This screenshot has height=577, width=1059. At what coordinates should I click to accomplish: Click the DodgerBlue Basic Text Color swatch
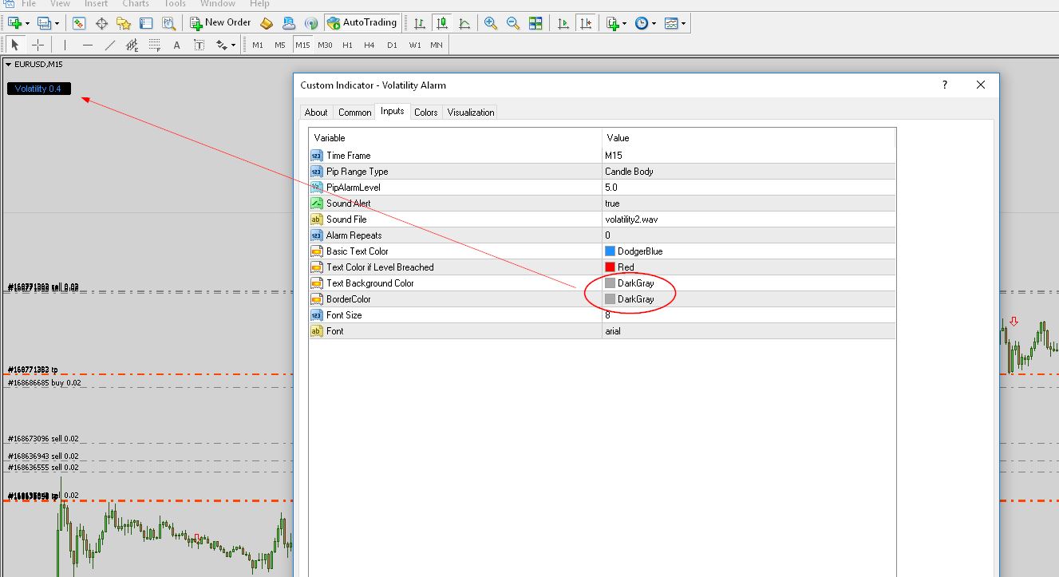pos(610,251)
